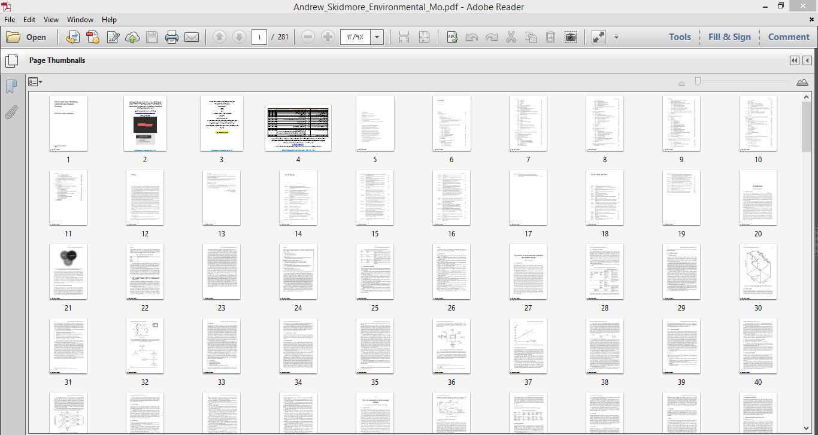Click the copy icon

531,37
